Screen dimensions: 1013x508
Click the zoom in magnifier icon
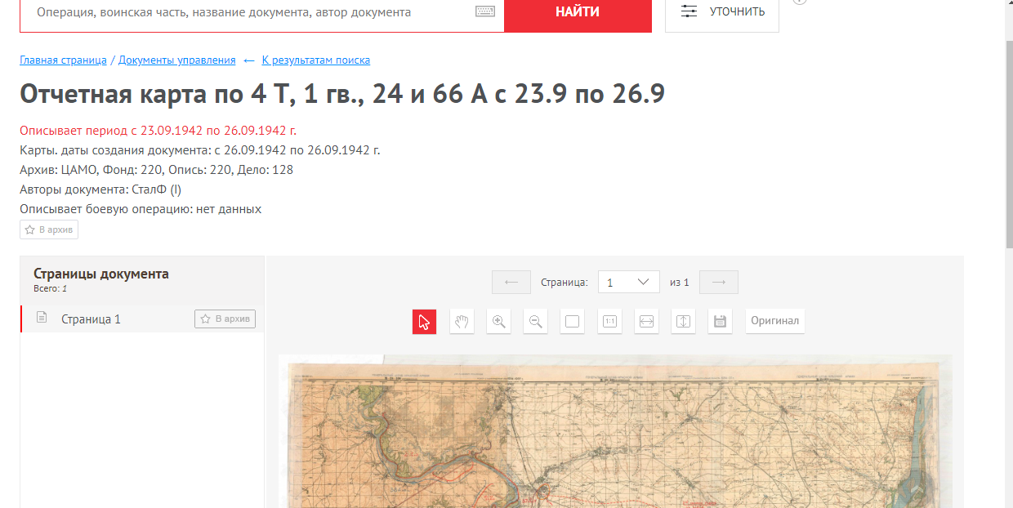(x=498, y=322)
